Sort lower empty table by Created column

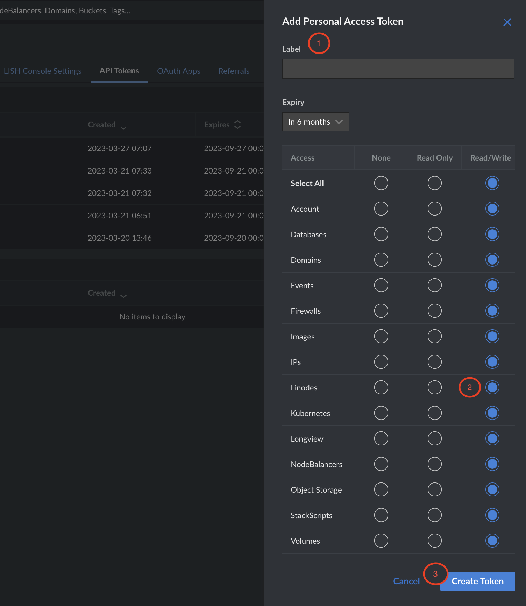tap(107, 293)
